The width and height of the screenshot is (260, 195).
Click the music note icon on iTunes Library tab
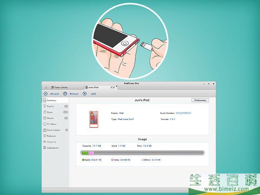[52, 87]
